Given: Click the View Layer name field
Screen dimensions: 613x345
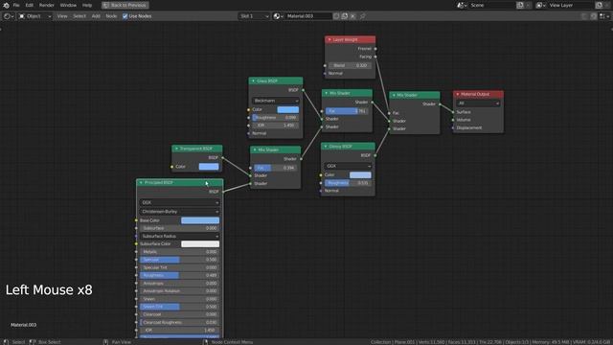Looking at the screenshot, I should [571, 5].
